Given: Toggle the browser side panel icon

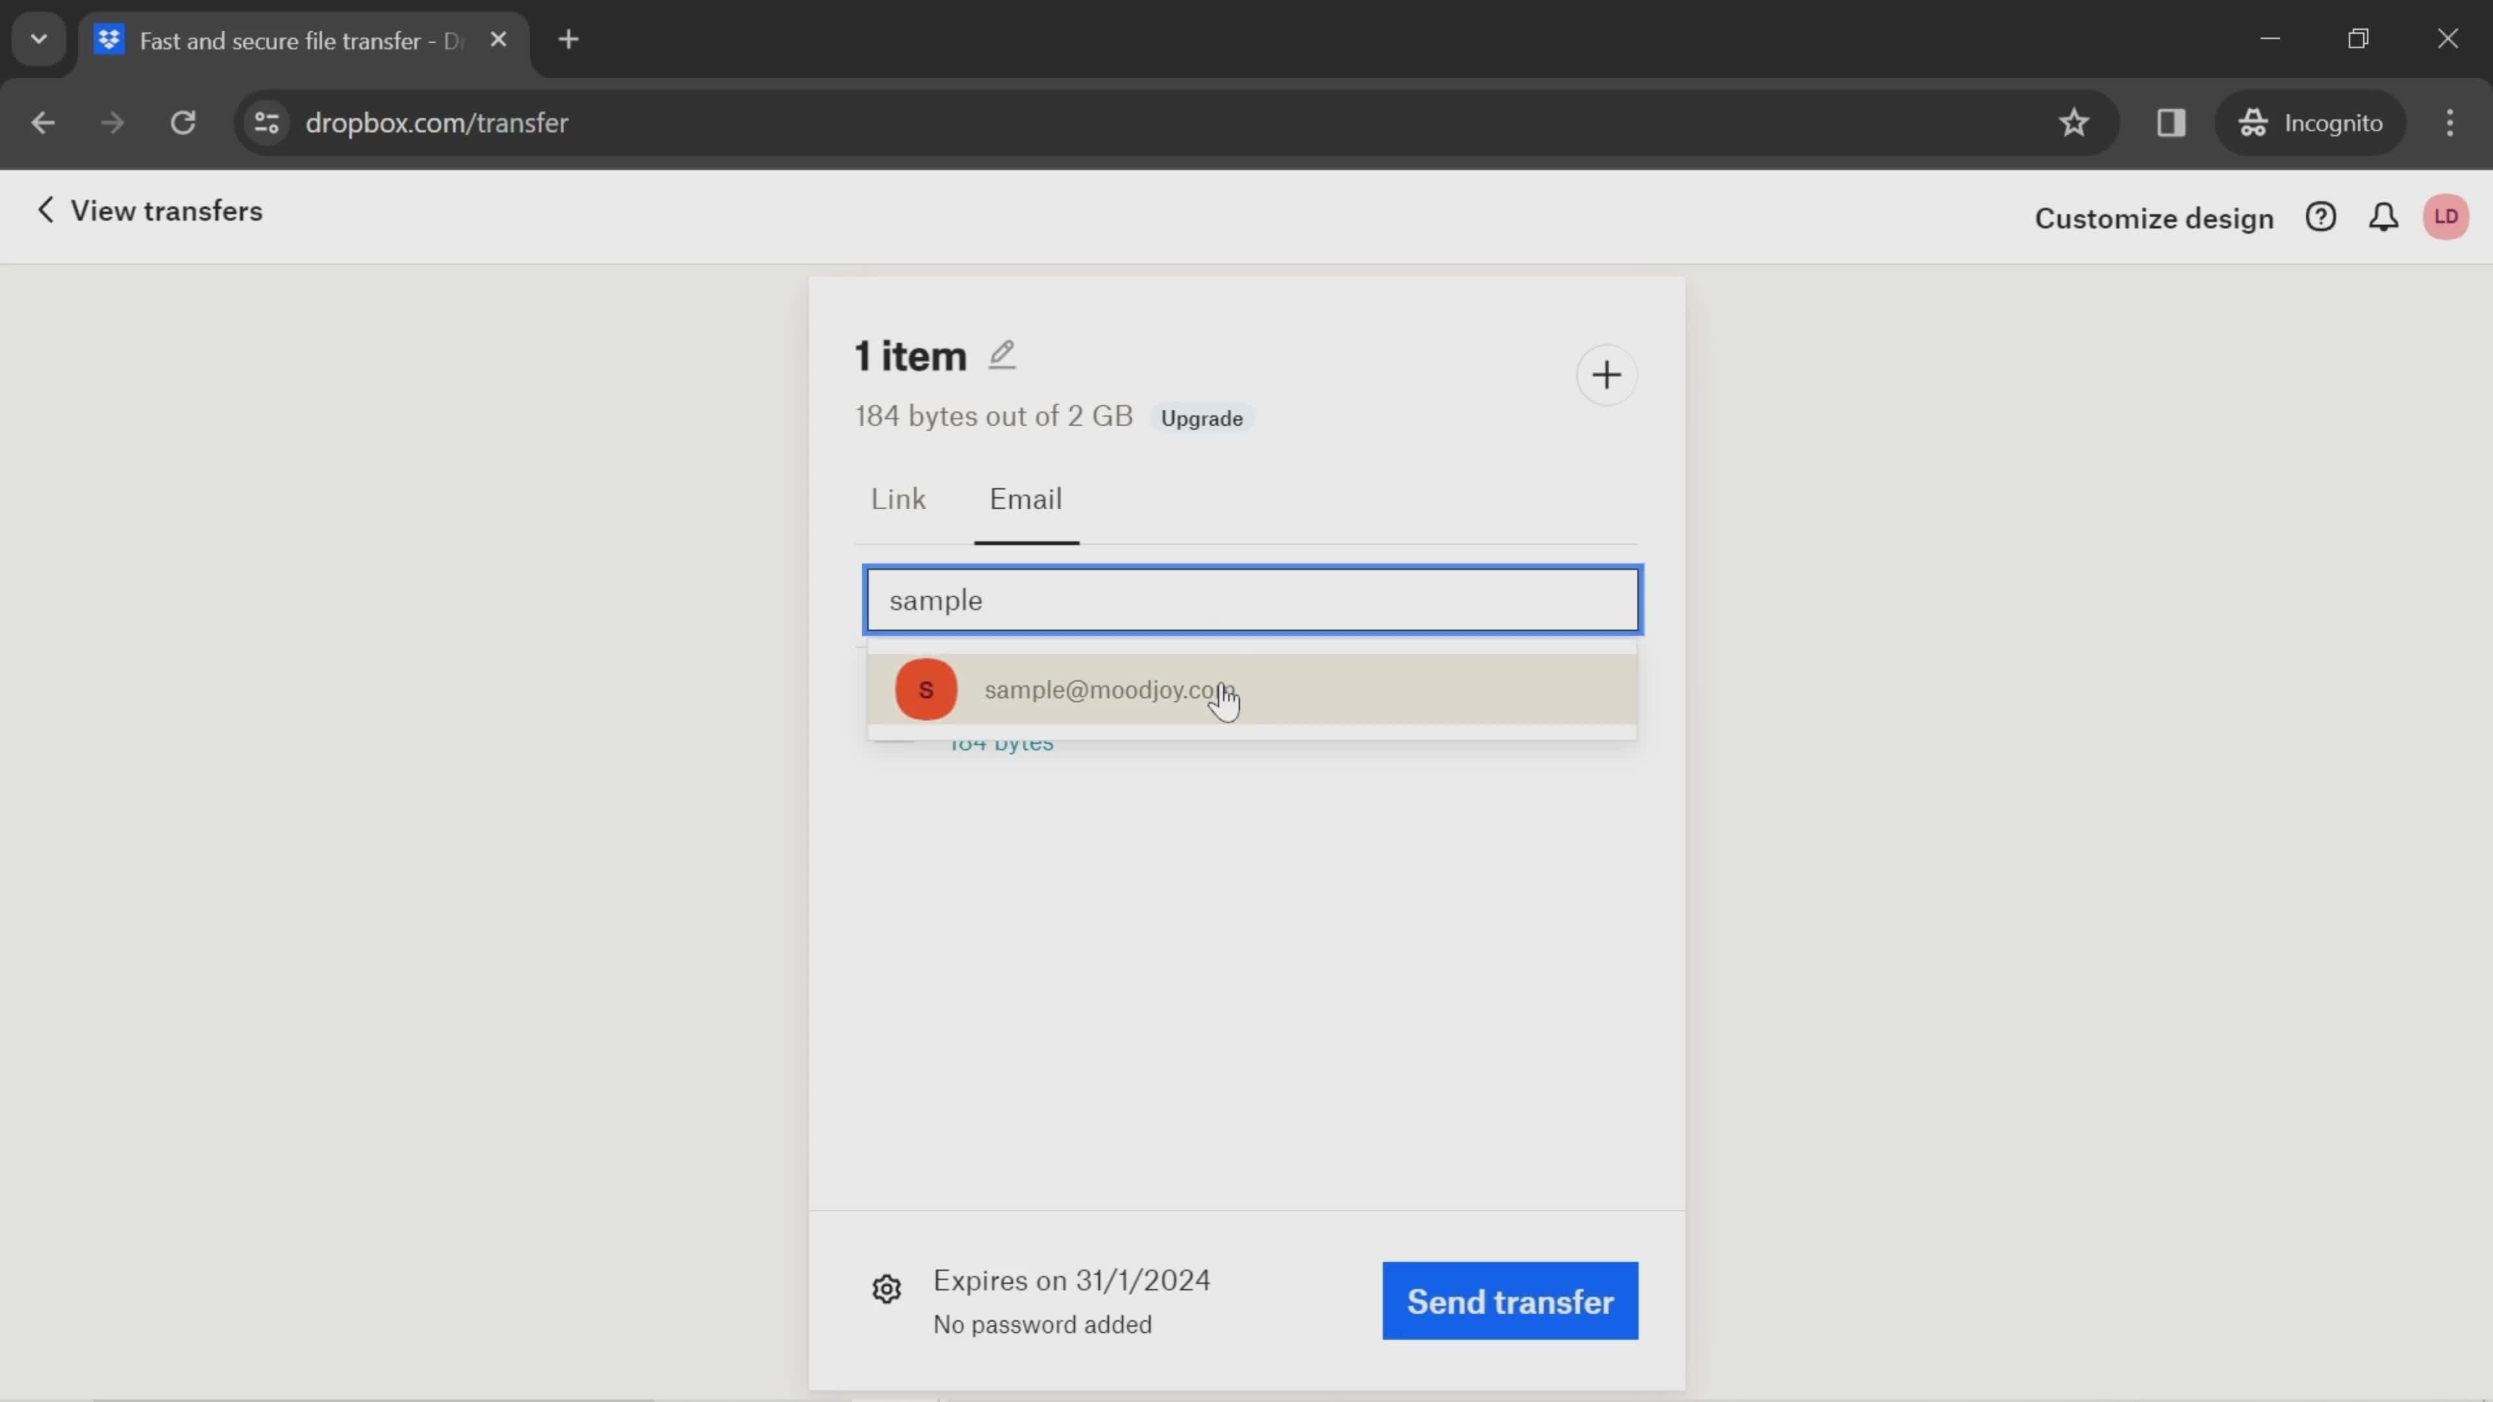Looking at the screenshot, I should click(2171, 123).
